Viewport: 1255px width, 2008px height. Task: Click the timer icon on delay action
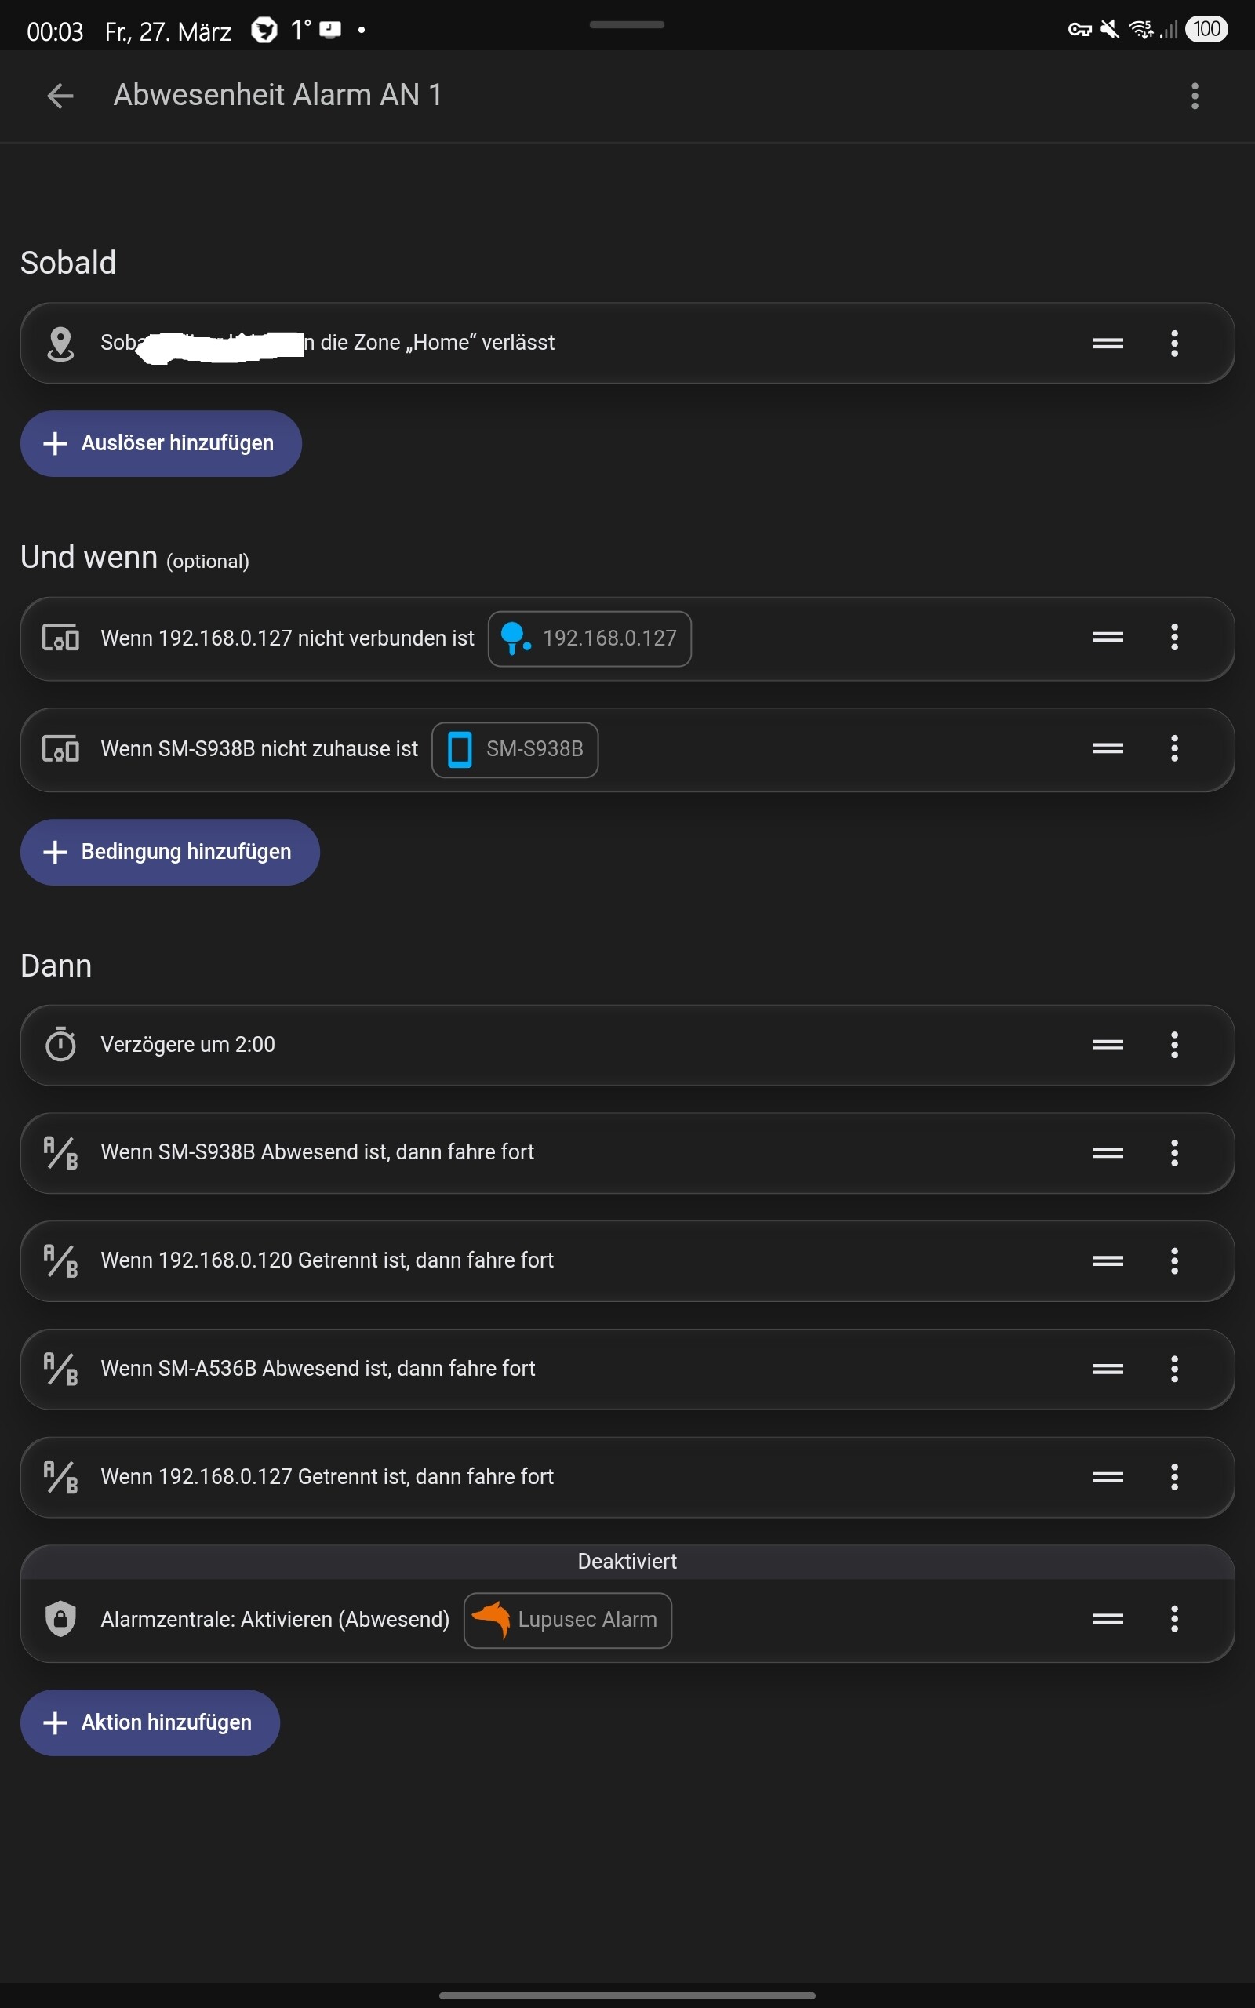[60, 1045]
